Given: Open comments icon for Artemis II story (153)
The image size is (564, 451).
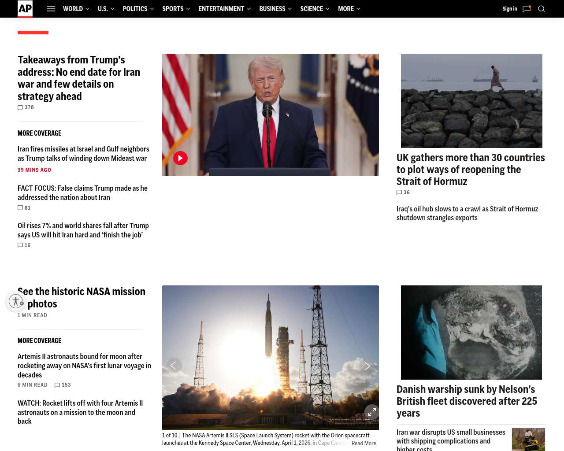Looking at the screenshot, I should [x=57, y=385].
